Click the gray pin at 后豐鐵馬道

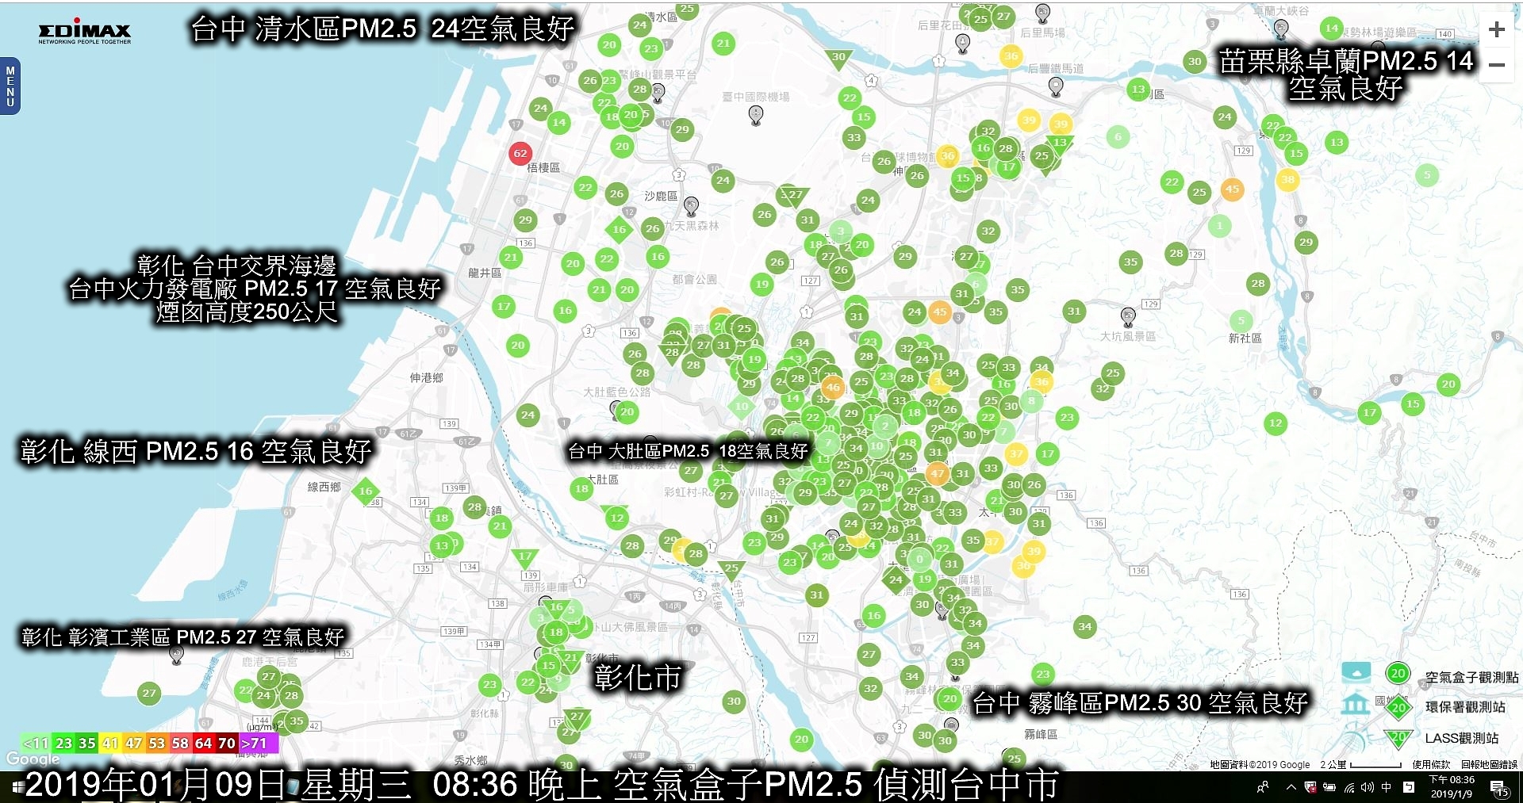coord(1056,86)
